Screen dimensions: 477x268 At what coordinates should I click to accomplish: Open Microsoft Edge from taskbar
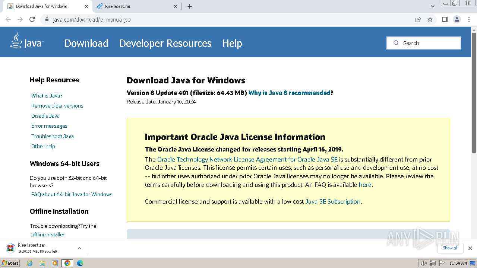[x=80, y=263]
